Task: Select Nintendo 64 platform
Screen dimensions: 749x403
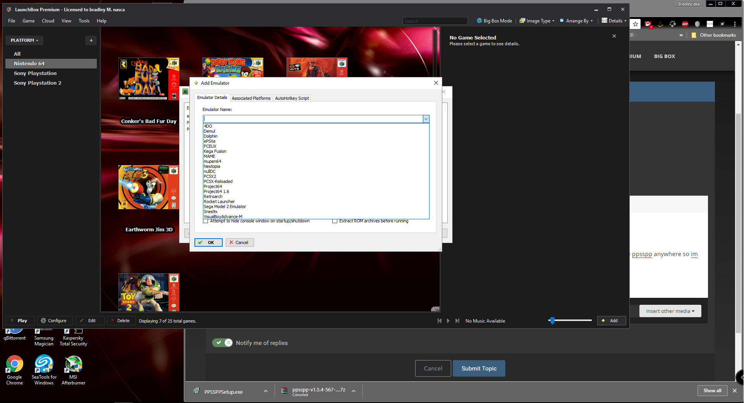Action: coord(51,63)
